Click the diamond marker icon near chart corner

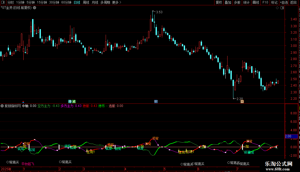(277, 8)
